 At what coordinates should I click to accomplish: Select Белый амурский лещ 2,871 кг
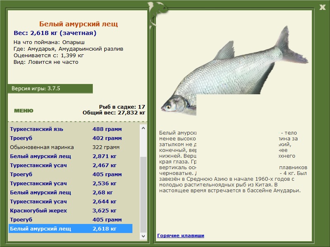pos(71,156)
